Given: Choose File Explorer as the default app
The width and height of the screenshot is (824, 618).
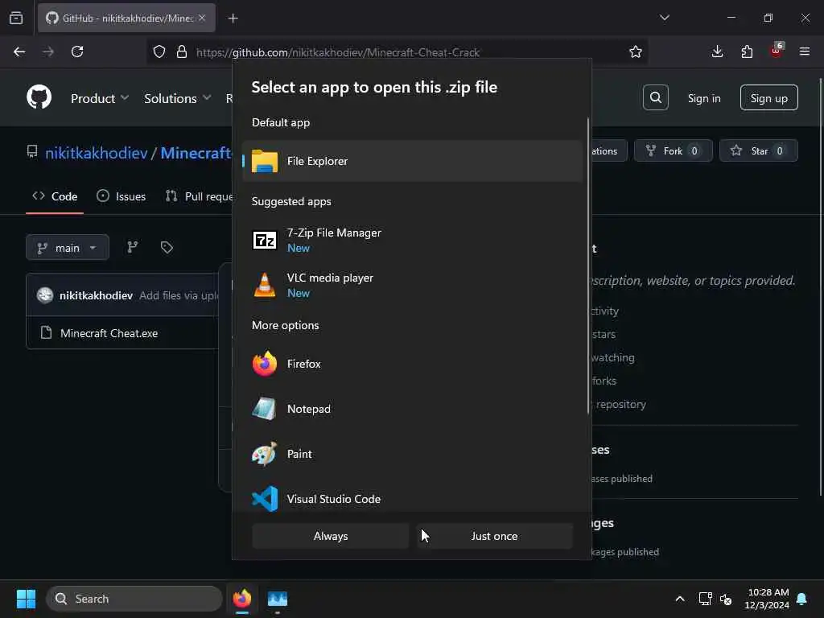Looking at the screenshot, I should 412,161.
